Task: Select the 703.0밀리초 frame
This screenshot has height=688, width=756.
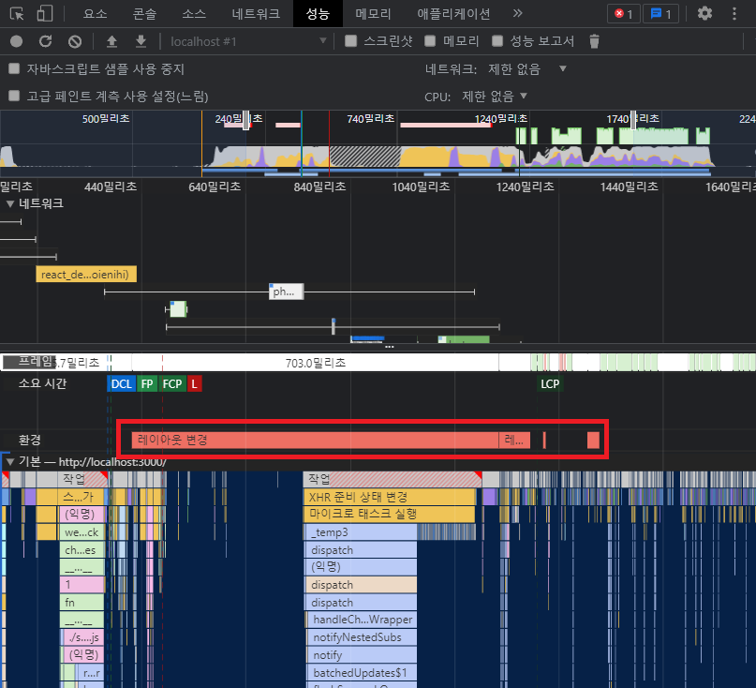Action: tap(316, 363)
